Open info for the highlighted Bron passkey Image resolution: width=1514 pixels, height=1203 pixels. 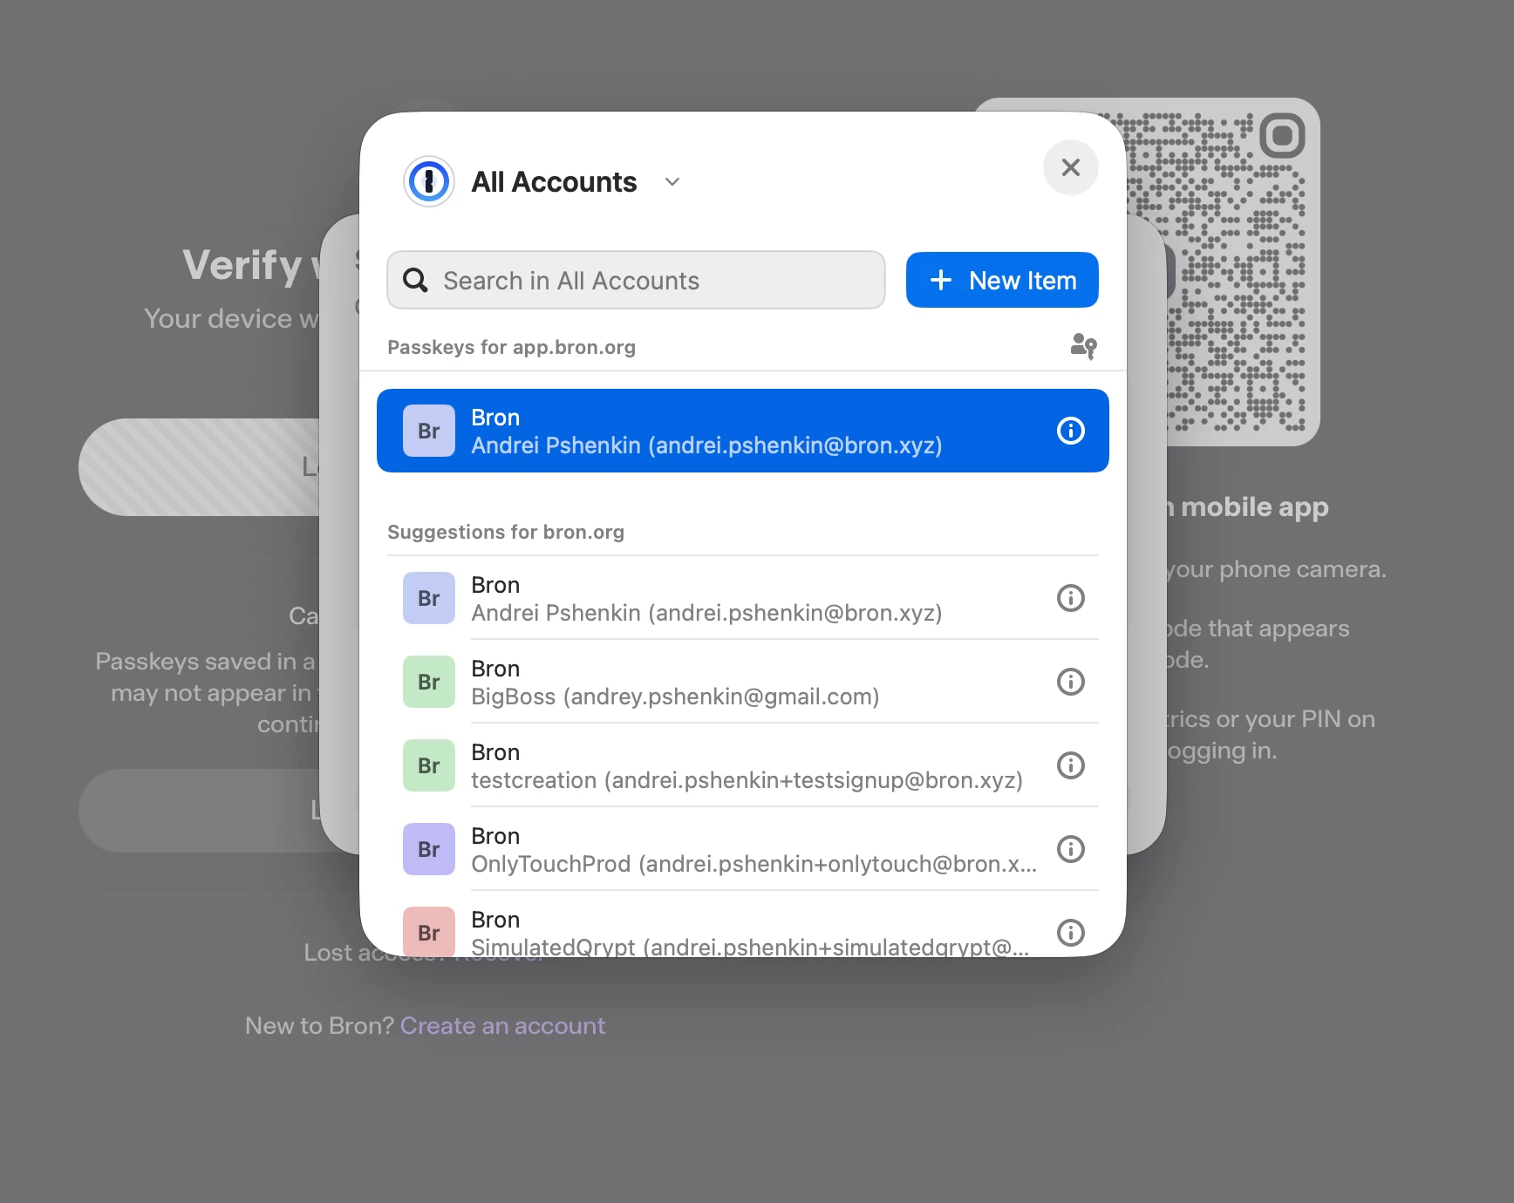1071,431
